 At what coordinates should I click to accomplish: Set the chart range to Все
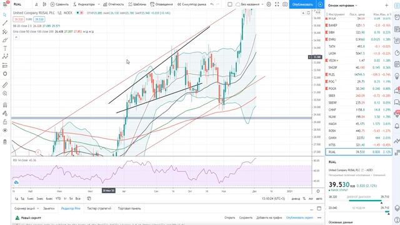(78, 199)
